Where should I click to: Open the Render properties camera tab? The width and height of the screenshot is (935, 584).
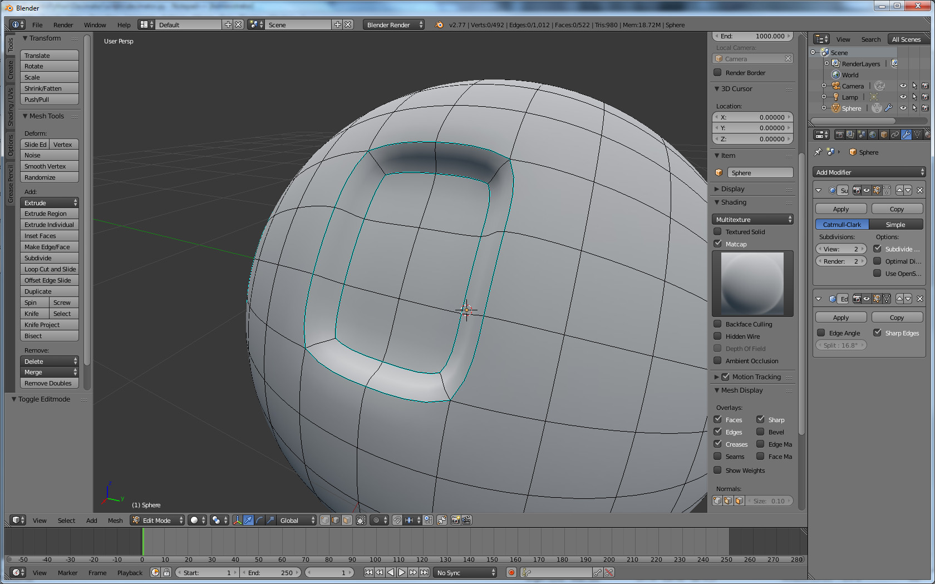[840, 135]
